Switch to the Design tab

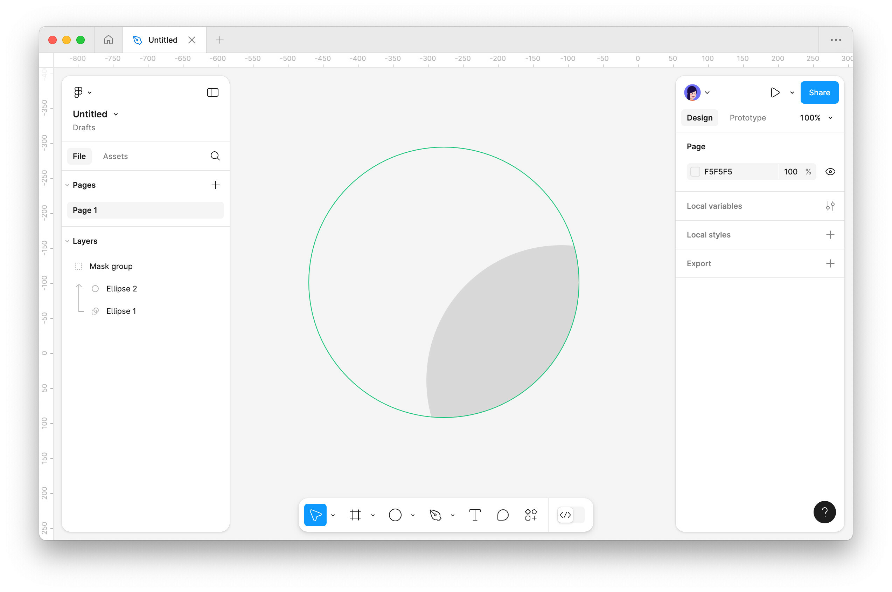(699, 118)
